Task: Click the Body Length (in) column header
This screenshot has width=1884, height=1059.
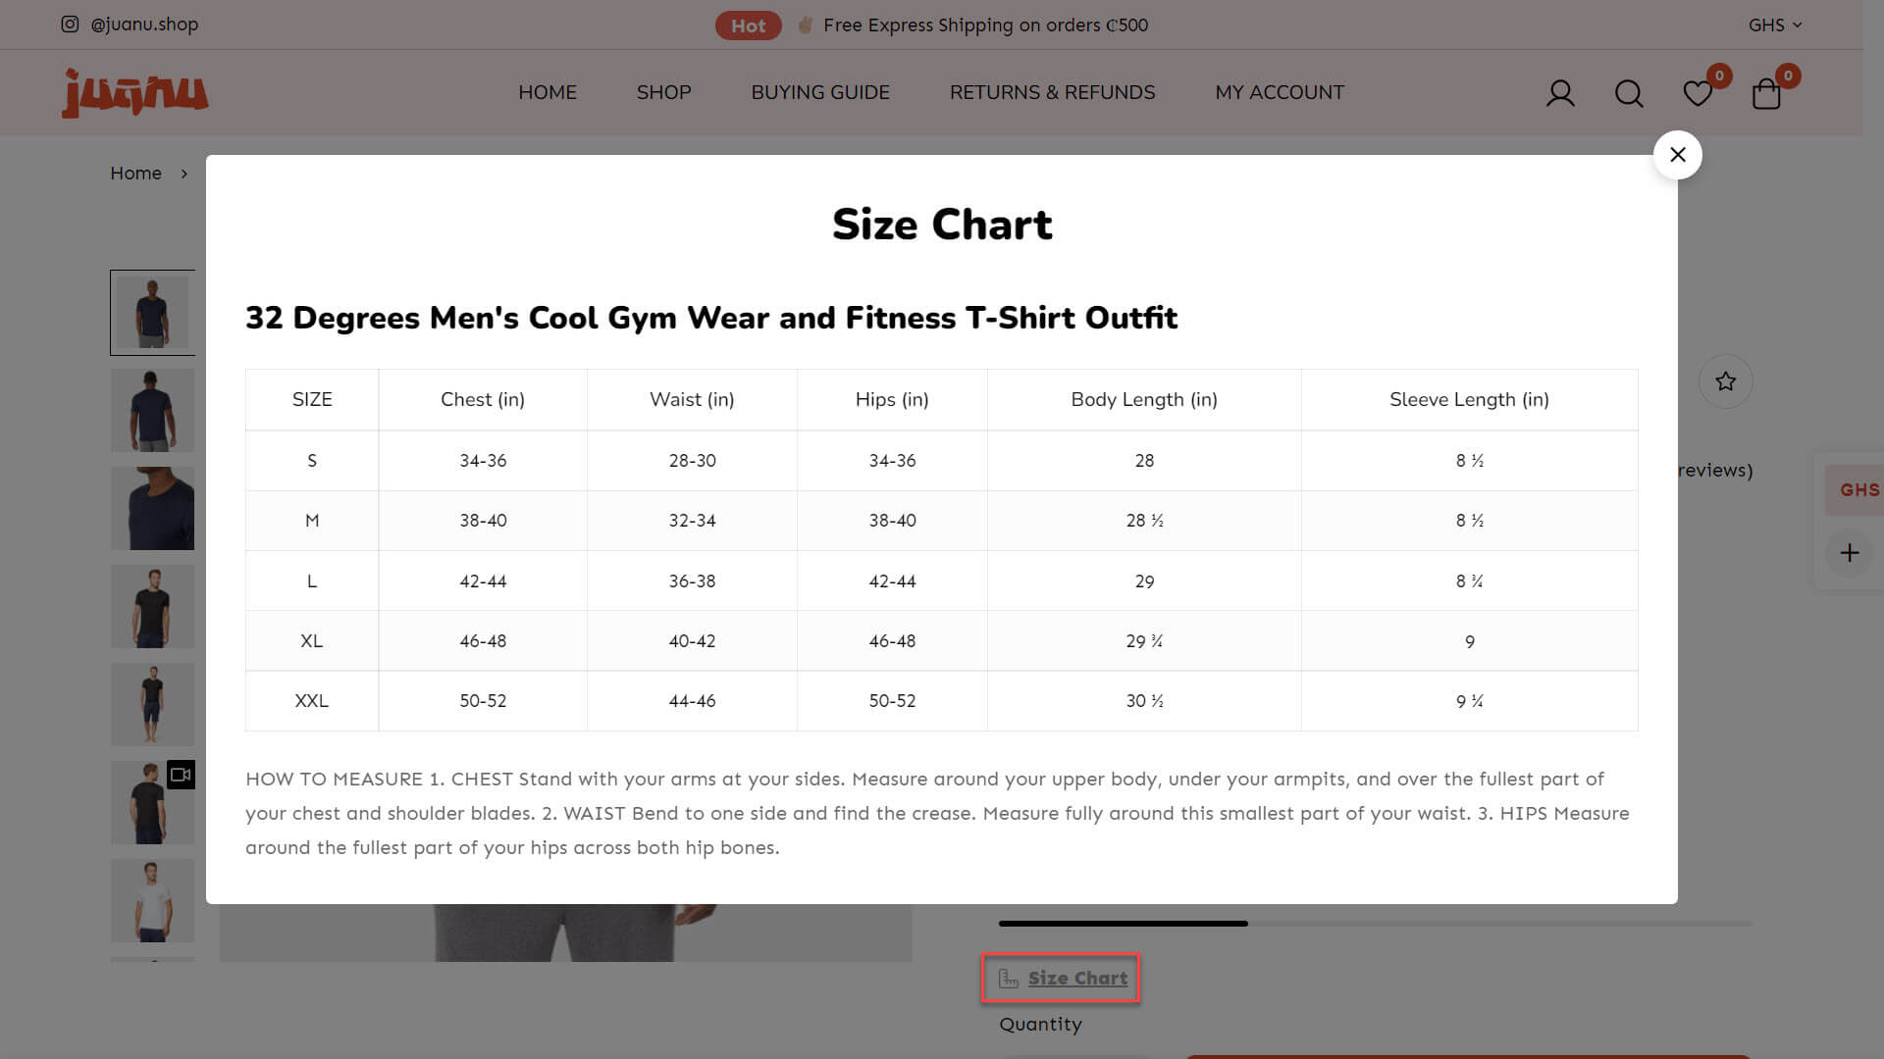Action: click(1144, 400)
